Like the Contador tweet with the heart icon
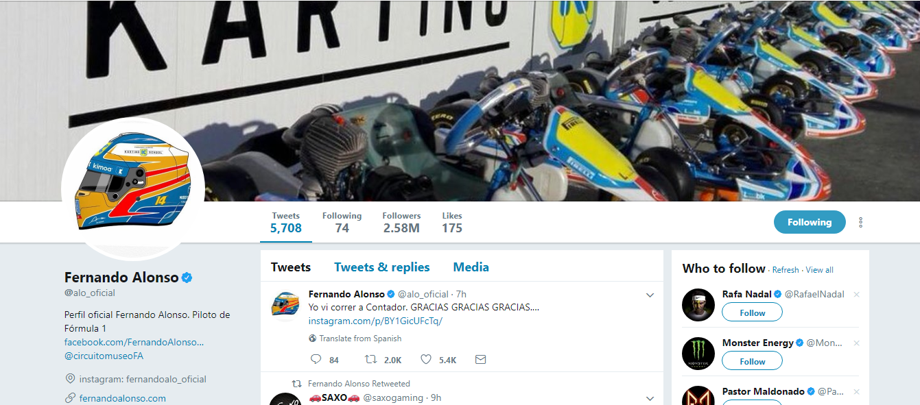 [425, 359]
